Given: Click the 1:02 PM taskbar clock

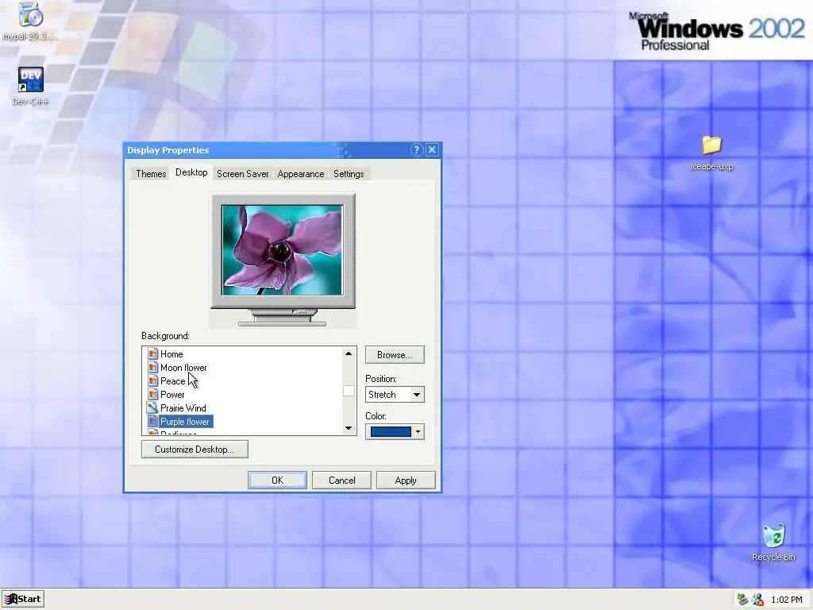Looking at the screenshot, I should [786, 600].
